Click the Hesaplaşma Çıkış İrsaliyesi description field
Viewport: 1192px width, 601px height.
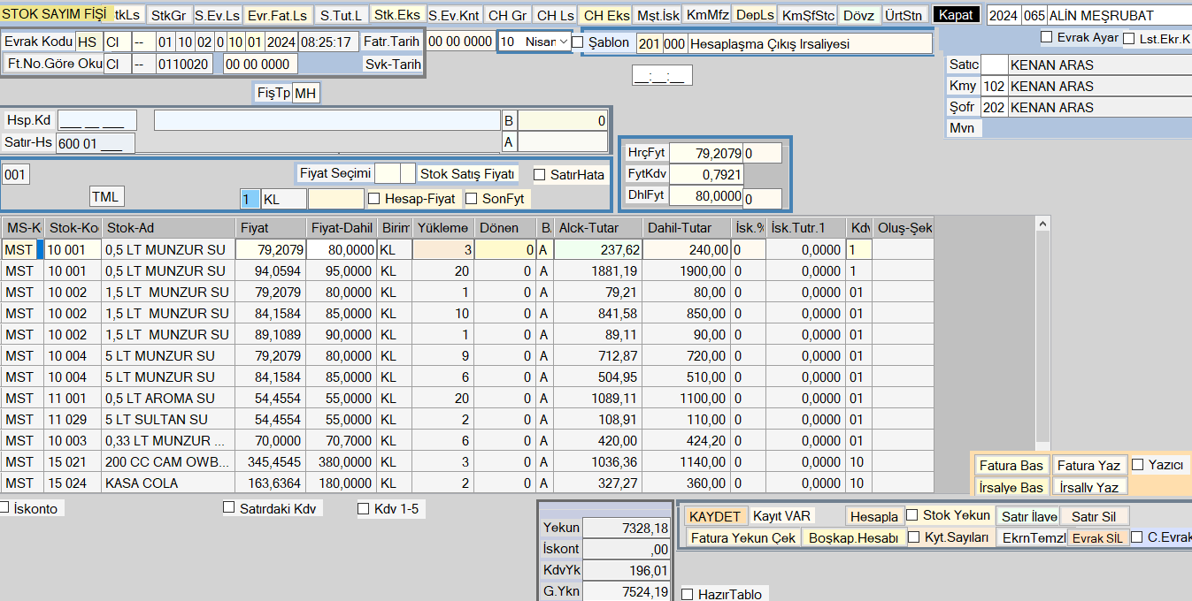click(x=810, y=43)
